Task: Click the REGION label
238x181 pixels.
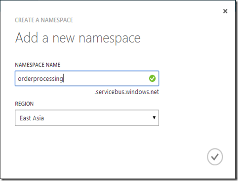Action: click(24, 104)
